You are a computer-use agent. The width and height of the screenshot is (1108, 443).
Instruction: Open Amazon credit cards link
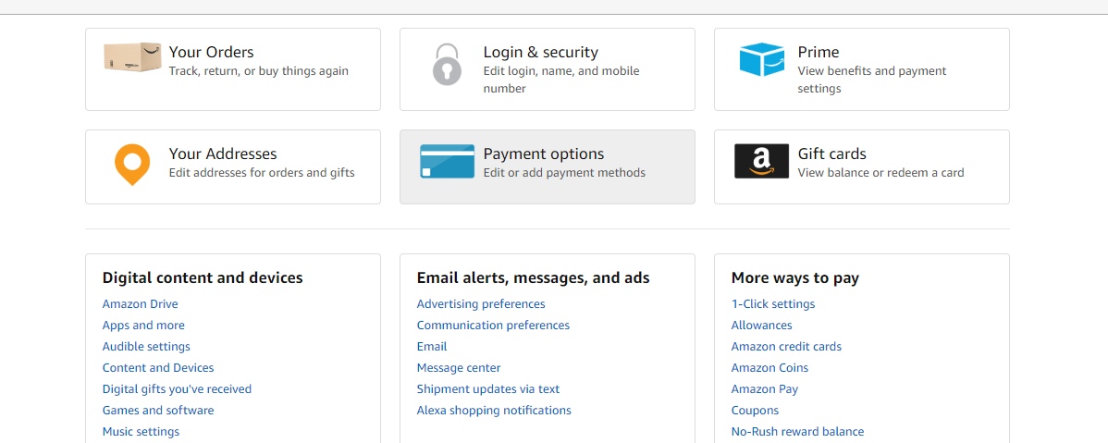pyautogui.click(x=786, y=347)
